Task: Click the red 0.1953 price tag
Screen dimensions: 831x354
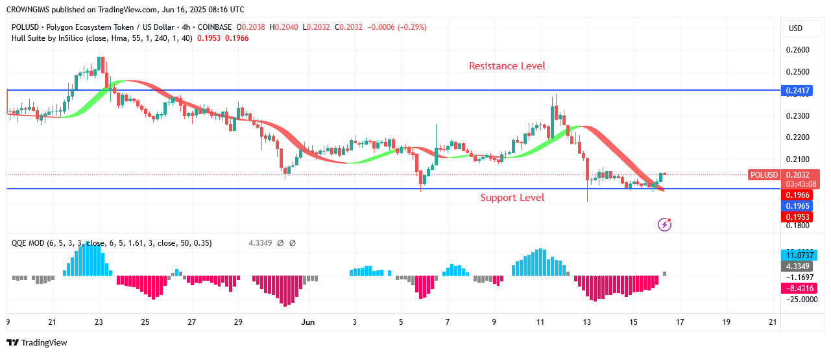Action: tap(798, 216)
